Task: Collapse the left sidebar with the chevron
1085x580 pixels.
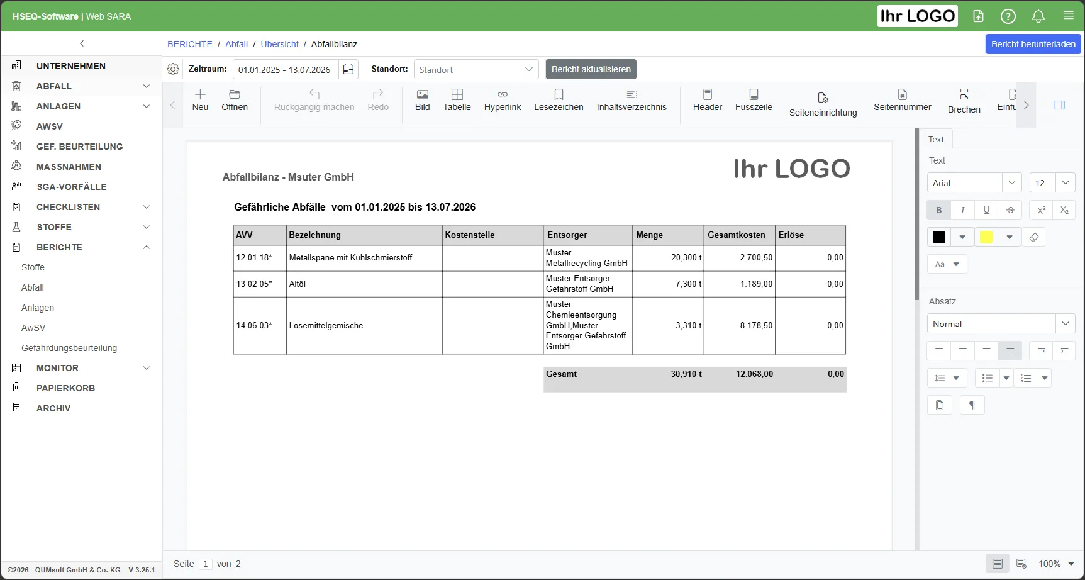Action: click(x=82, y=43)
